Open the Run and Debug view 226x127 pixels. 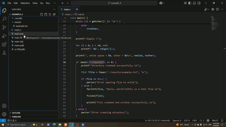(4, 36)
